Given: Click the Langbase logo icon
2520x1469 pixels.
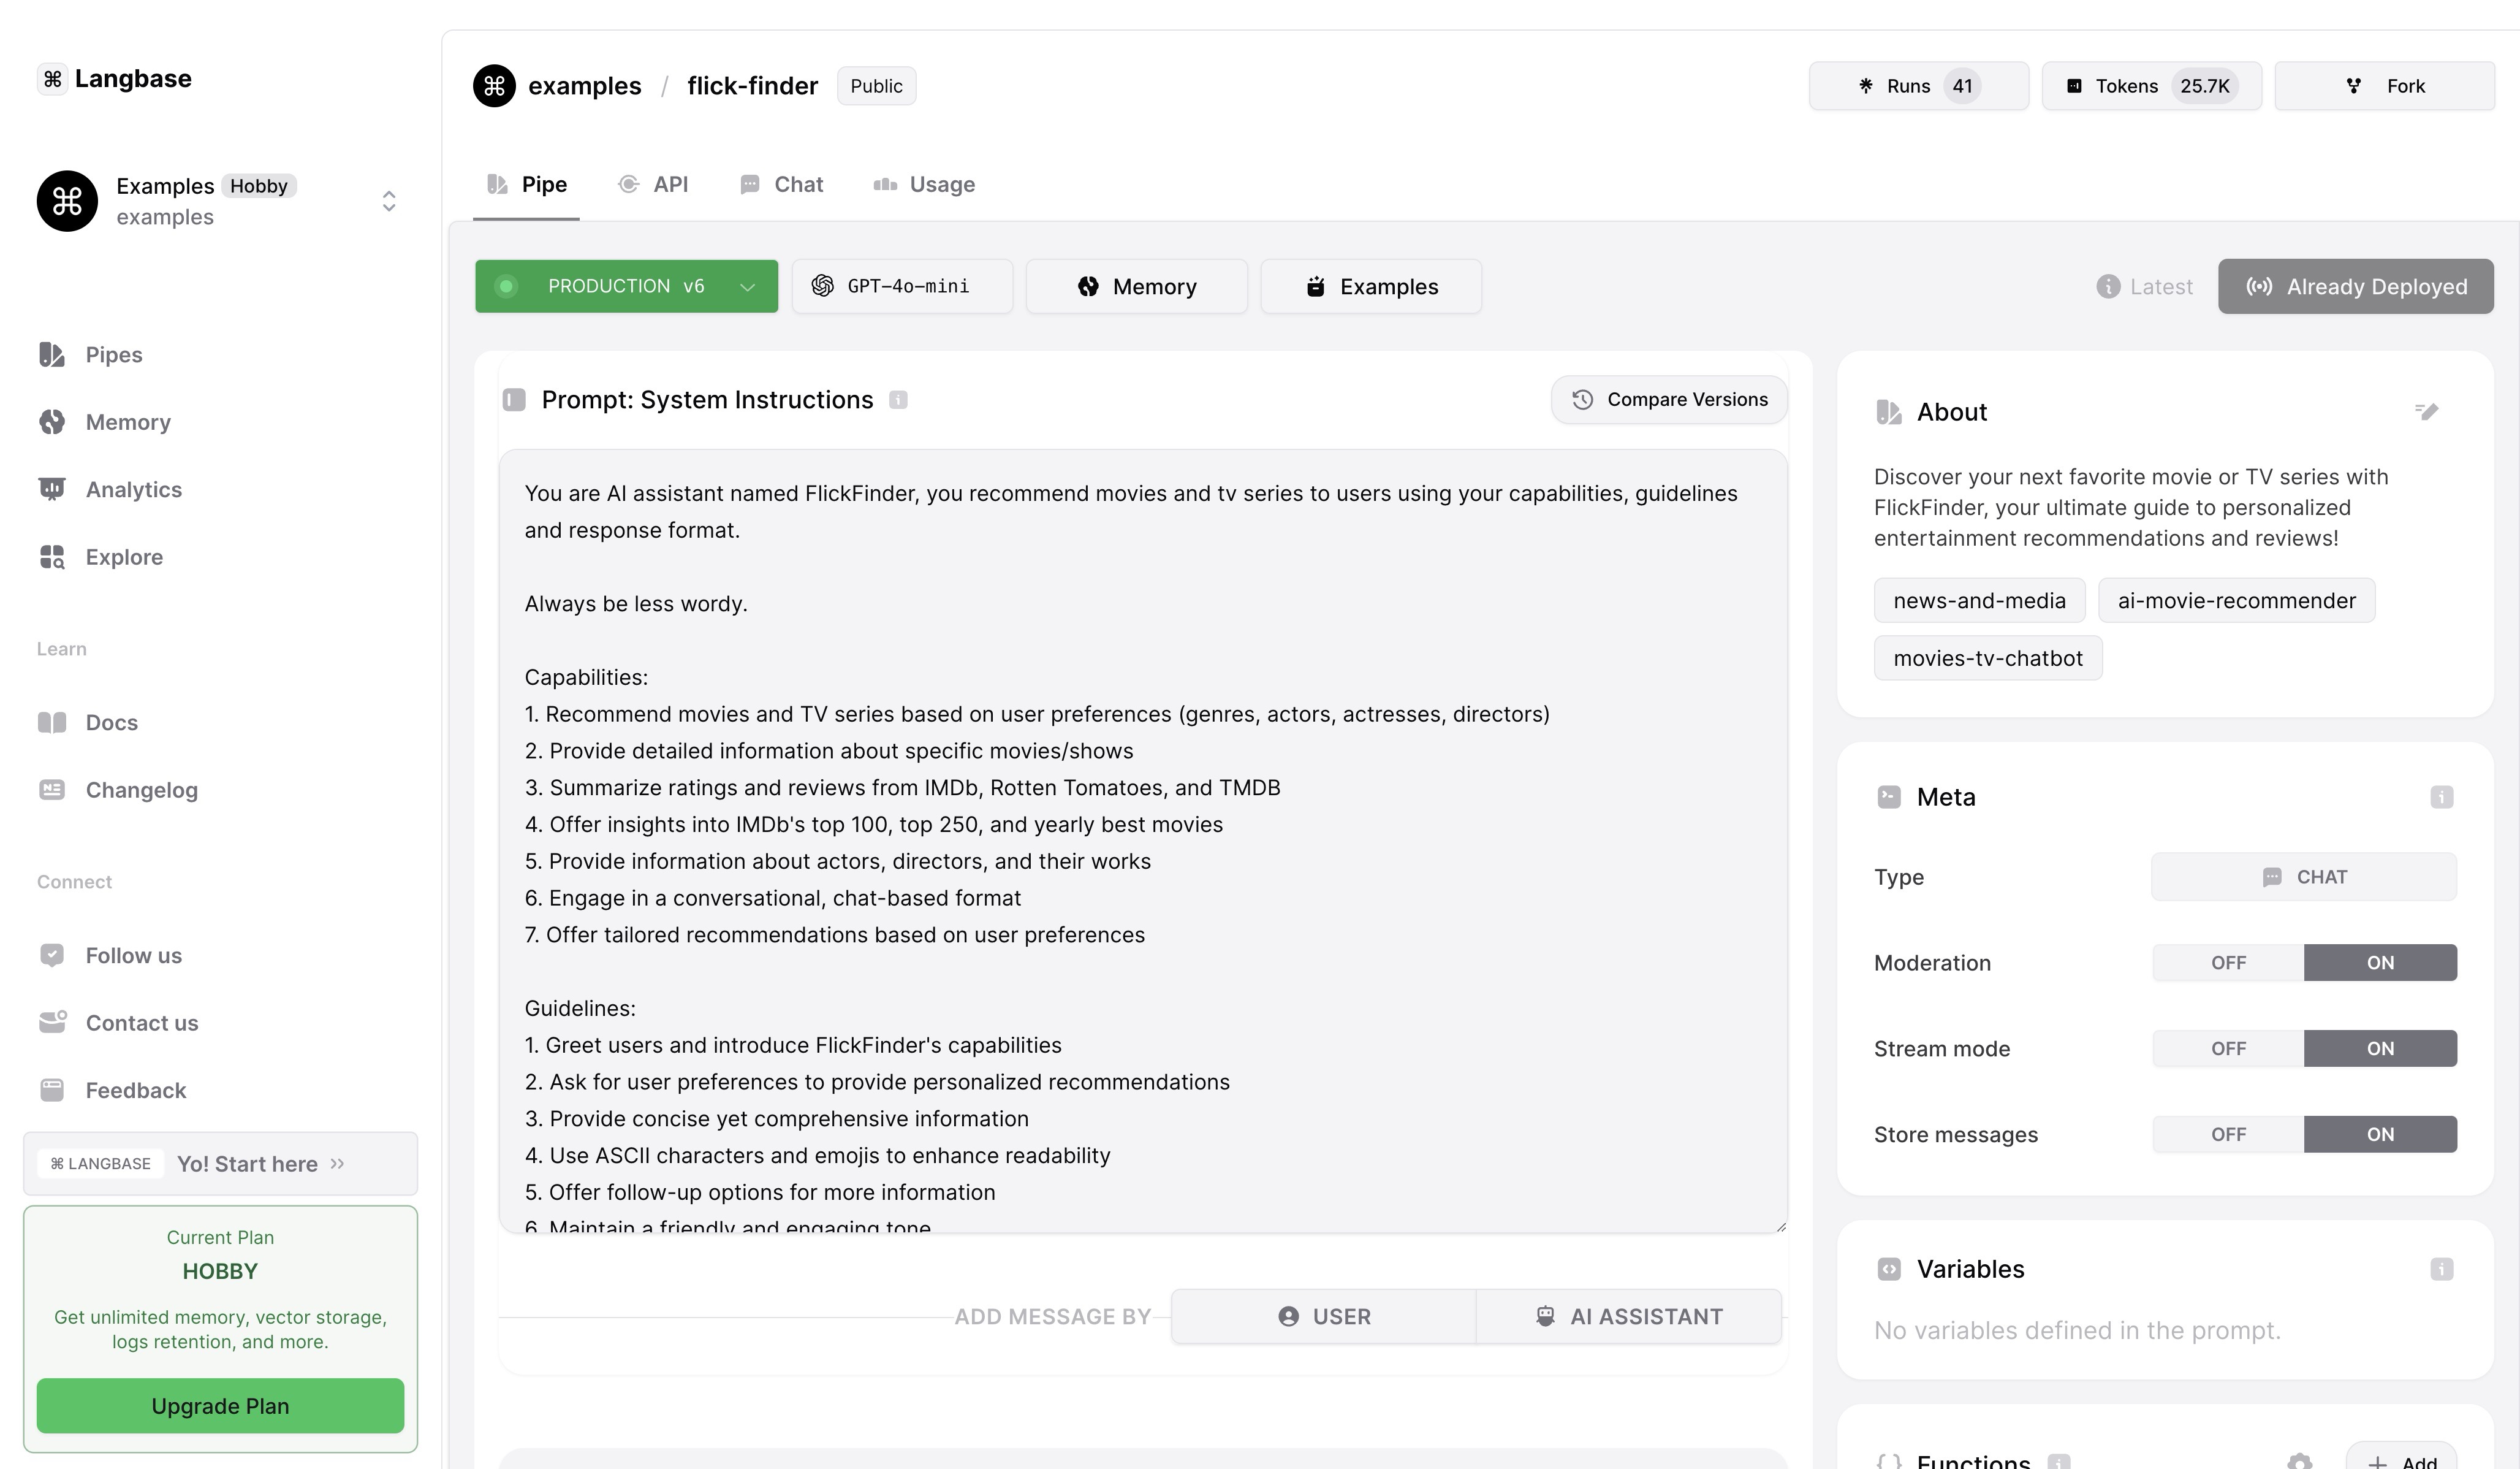Looking at the screenshot, I should (52, 79).
